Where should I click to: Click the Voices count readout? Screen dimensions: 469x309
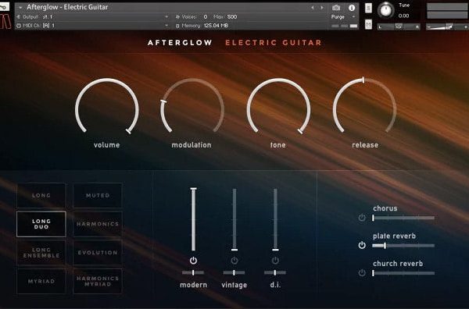pyautogui.click(x=205, y=17)
